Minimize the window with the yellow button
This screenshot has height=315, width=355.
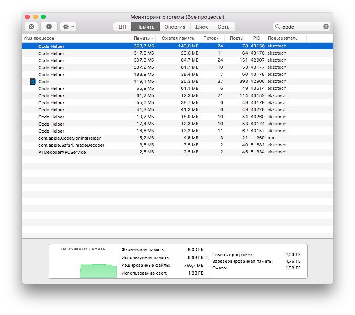35,17
